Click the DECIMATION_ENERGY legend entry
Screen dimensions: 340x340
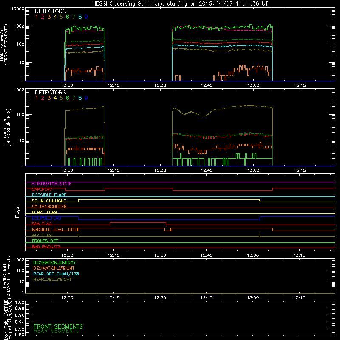click(54, 263)
